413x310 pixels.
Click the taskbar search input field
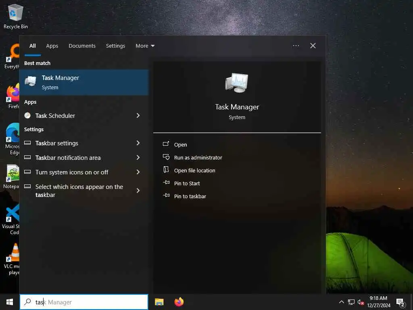(x=84, y=302)
